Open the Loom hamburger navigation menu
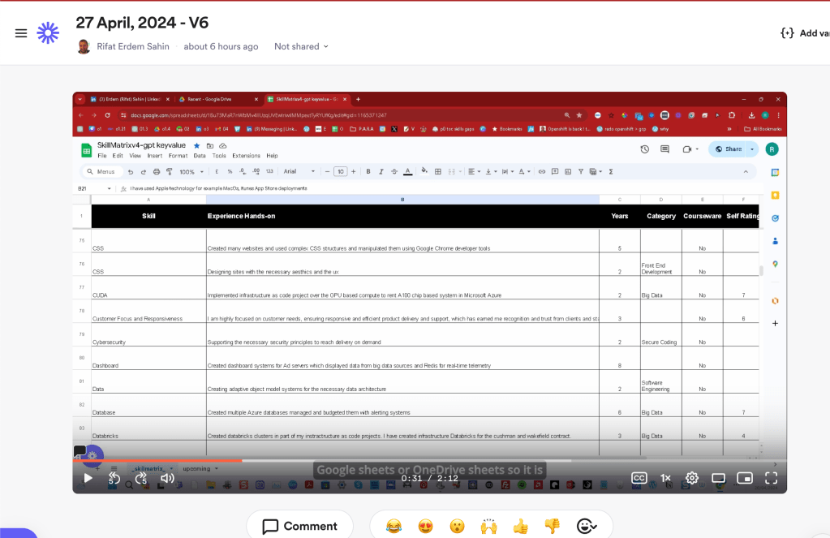830x538 pixels. pyautogui.click(x=21, y=33)
